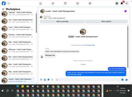The width and height of the screenshot is (132, 97).
Task: Click the conversation list scroll-up arrow
Action: [x=36, y=12]
